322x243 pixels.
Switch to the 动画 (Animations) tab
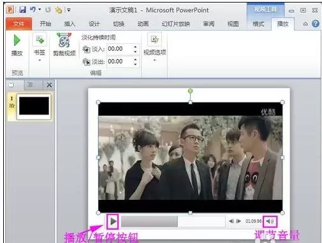(143, 24)
